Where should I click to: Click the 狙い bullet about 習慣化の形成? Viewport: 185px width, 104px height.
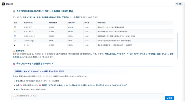coord(32,90)
